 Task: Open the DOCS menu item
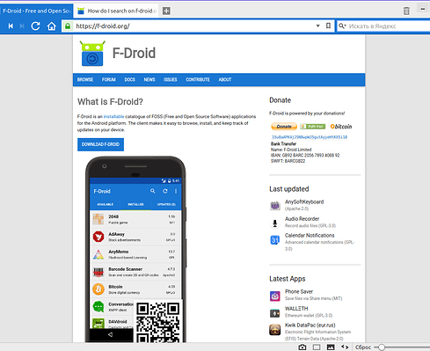129,80
